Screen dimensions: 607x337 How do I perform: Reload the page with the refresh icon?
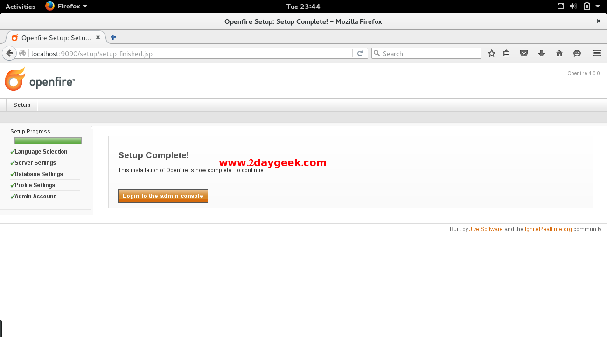tap(360, 54)
